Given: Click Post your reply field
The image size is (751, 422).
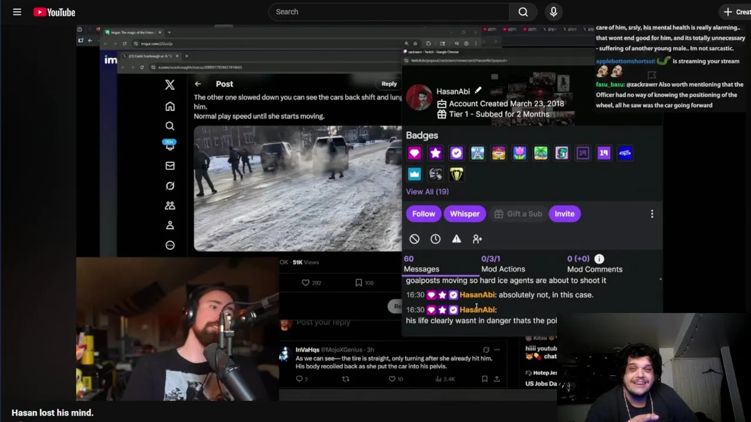Looking at the screenshot, I should (323, 322).
